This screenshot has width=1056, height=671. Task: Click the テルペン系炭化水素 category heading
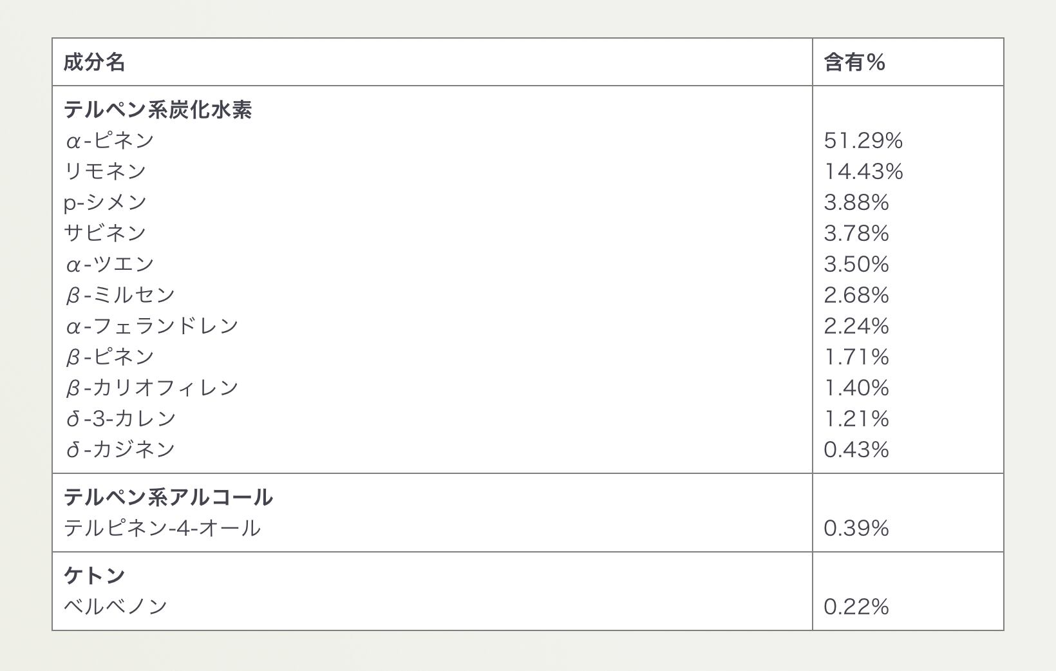tap(158, 109)
